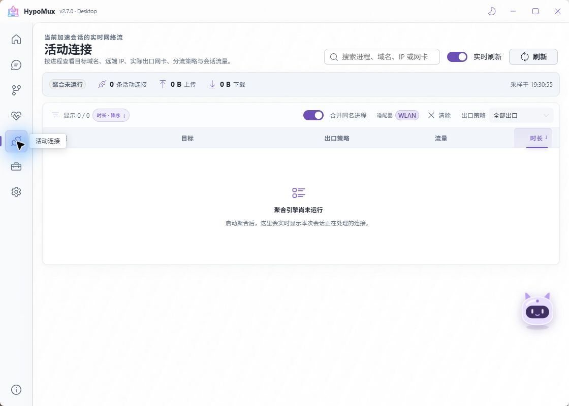Screen dimensions: 569x406
Task: Focus the 搜索进程、域名 search field
Action: [382, 57]
